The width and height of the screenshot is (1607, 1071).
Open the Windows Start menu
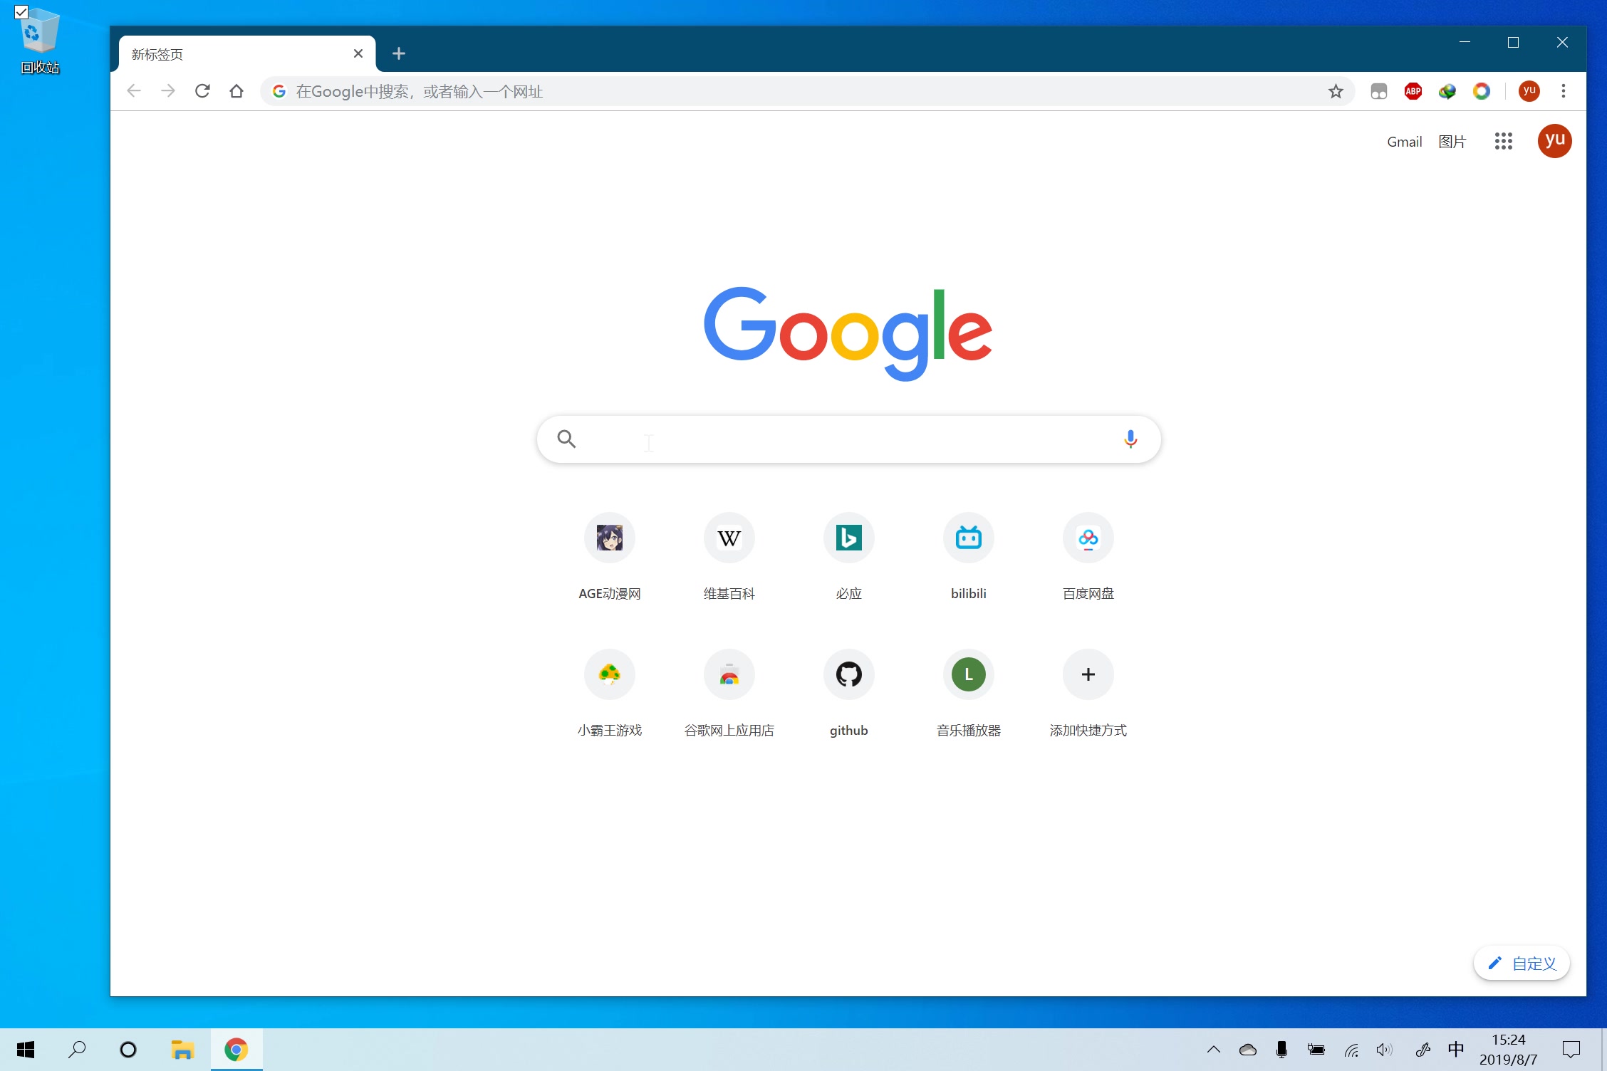26,1050
